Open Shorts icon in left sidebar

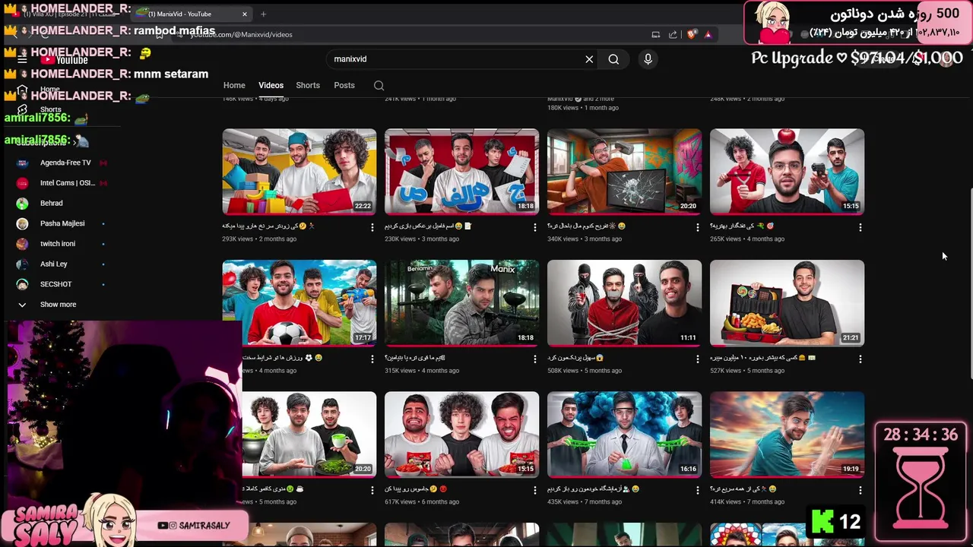(x=22, y=109)
